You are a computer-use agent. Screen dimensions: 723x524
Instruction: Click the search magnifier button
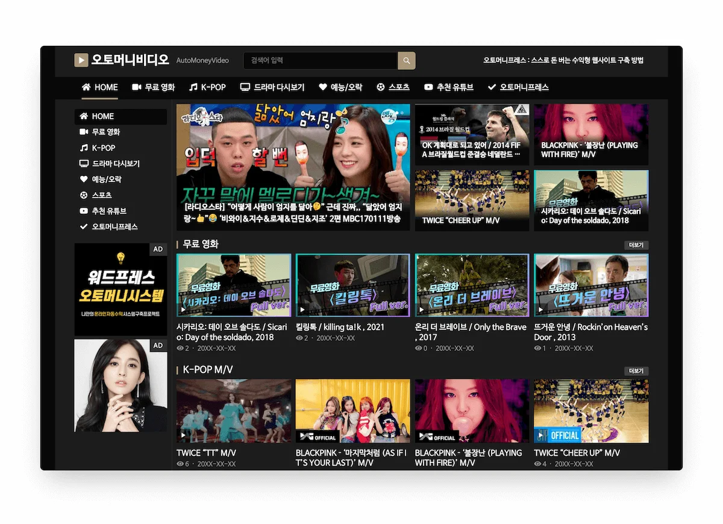point(407,61)
